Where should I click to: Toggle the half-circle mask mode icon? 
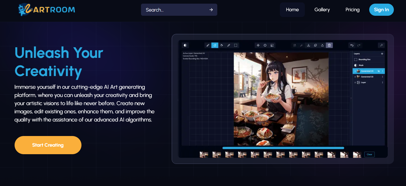point(185,45)
